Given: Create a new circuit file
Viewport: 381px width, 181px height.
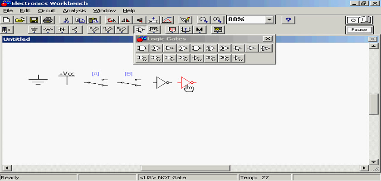Looking at the screenshot, I should coord(7,20).
